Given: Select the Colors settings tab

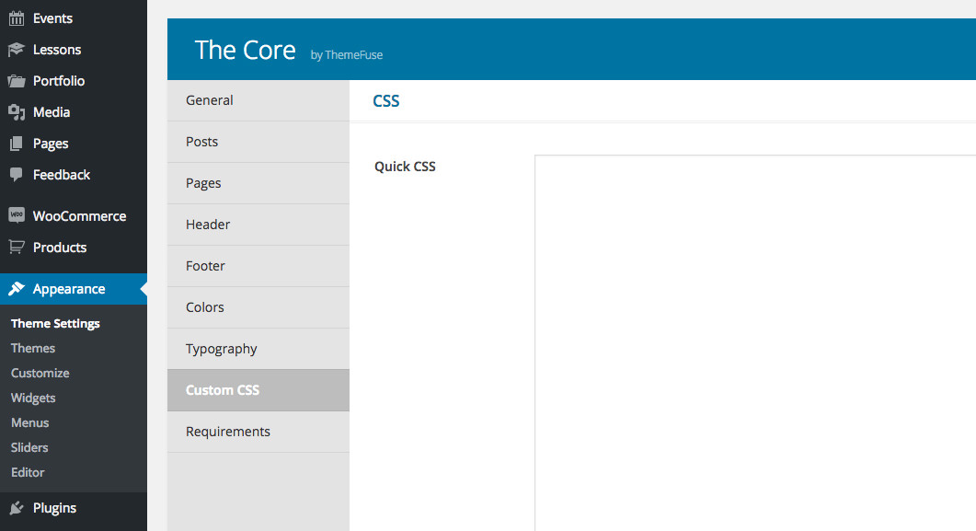Looking at the screenshot, I should pos(258,307).
